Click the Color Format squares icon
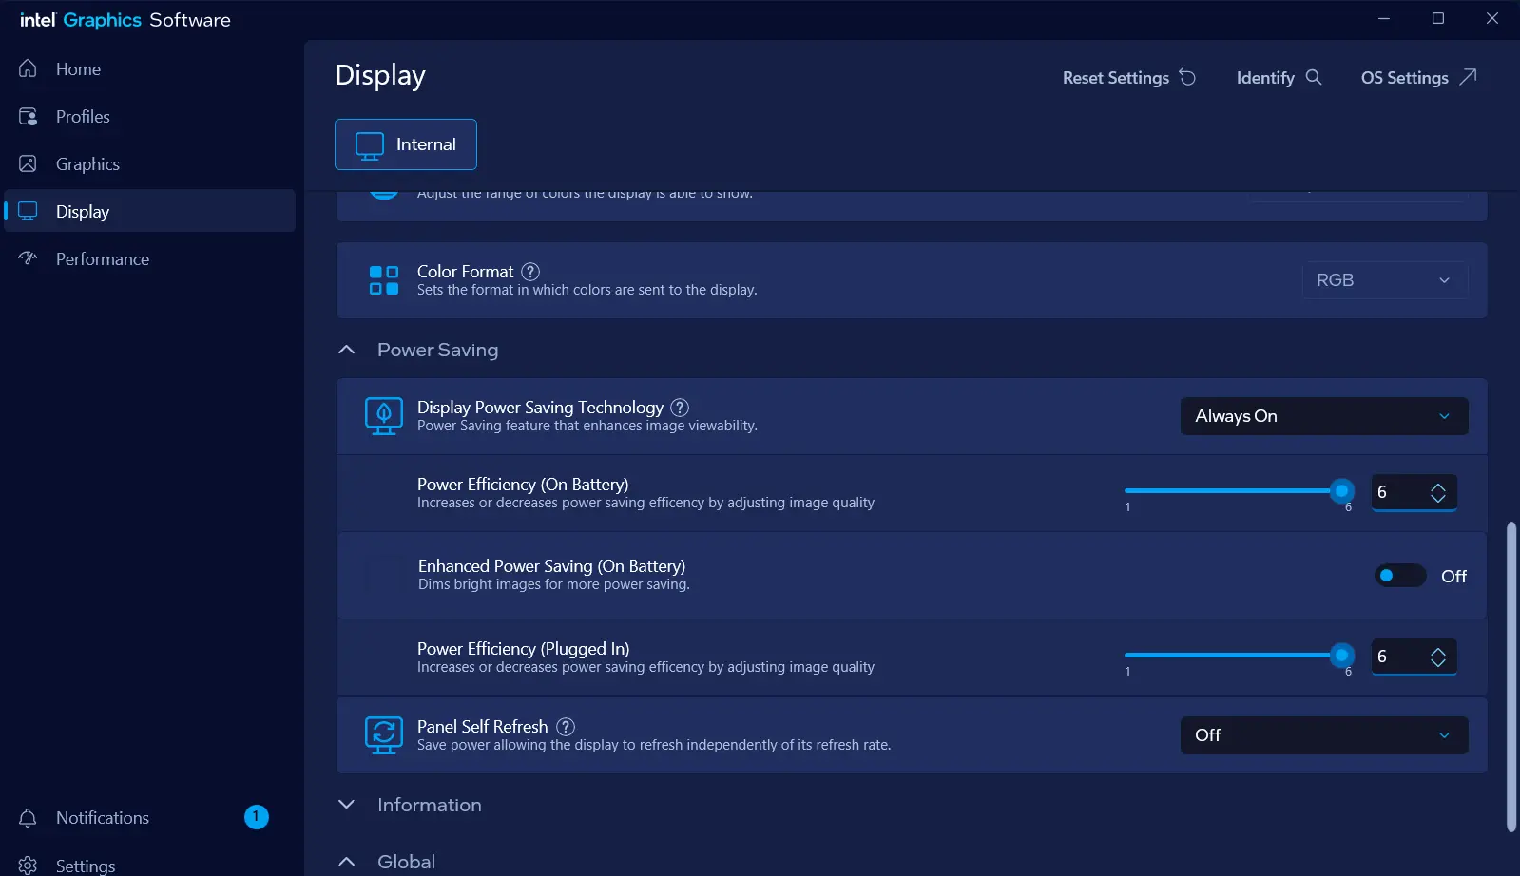The height and width of the screenshot is (876, 1520). point(384,280)
